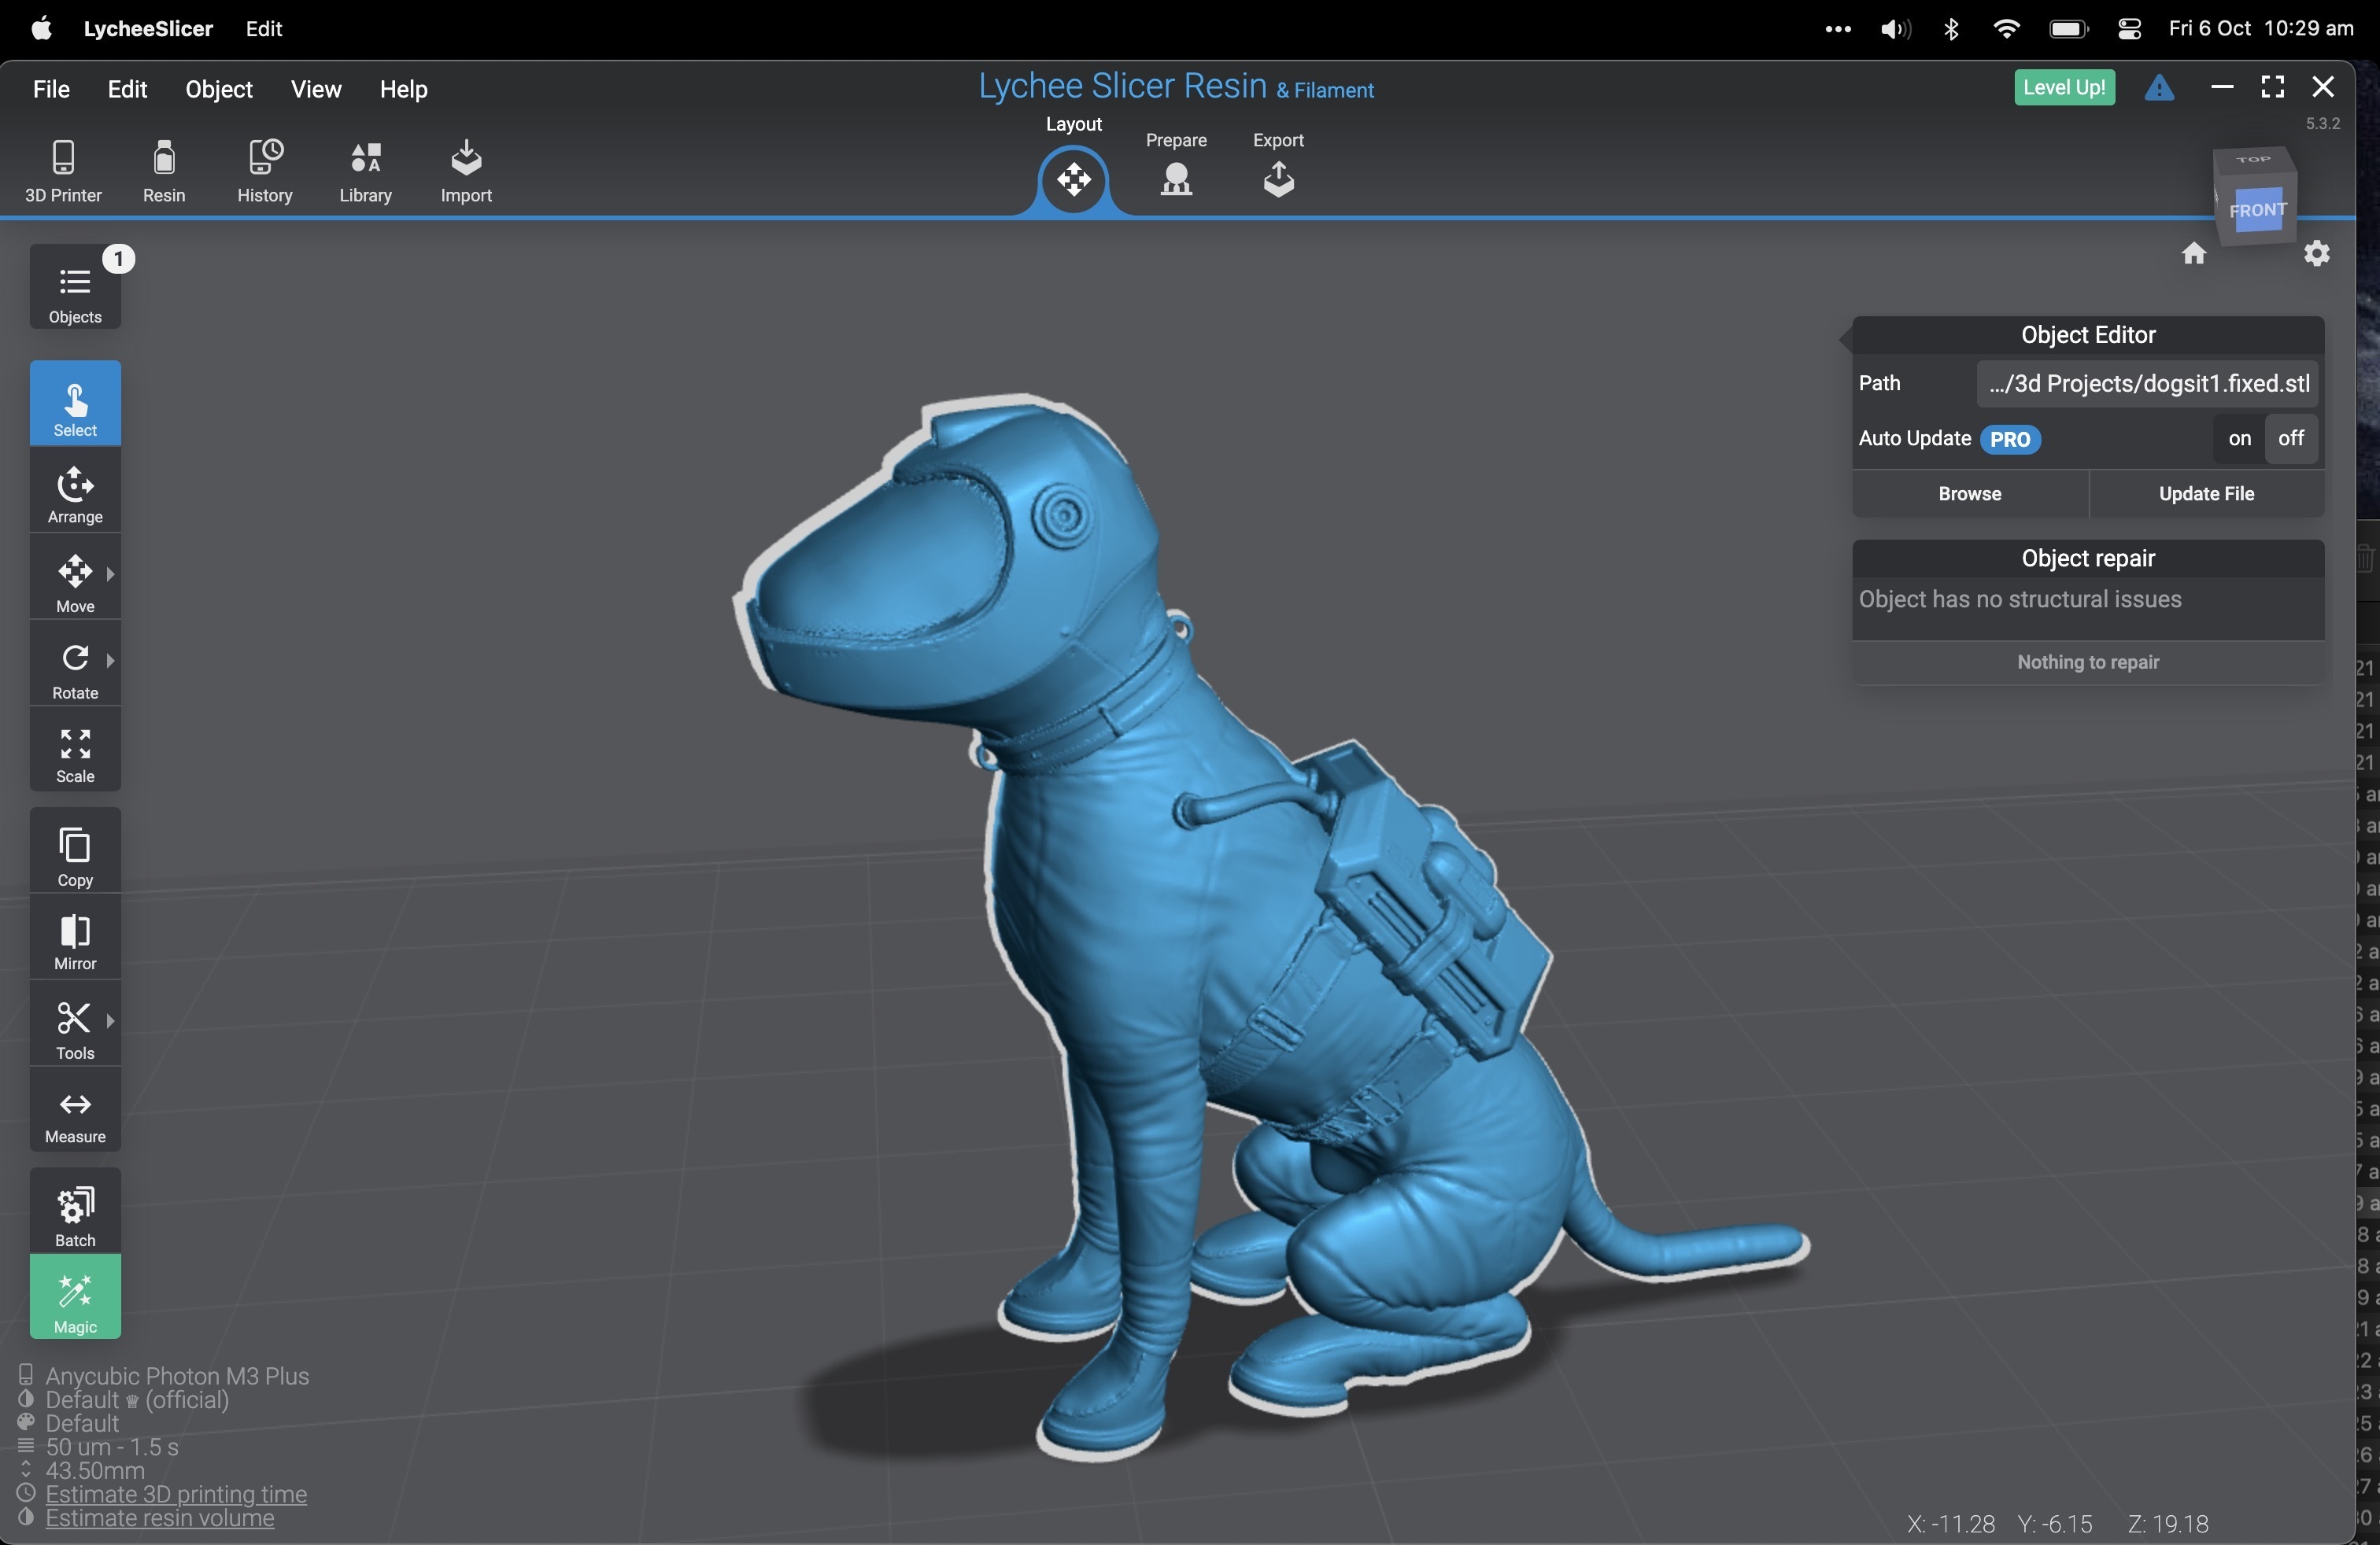Click the Nothing to repair button
The image size is (2380, 1545).
click(2088, 662)
